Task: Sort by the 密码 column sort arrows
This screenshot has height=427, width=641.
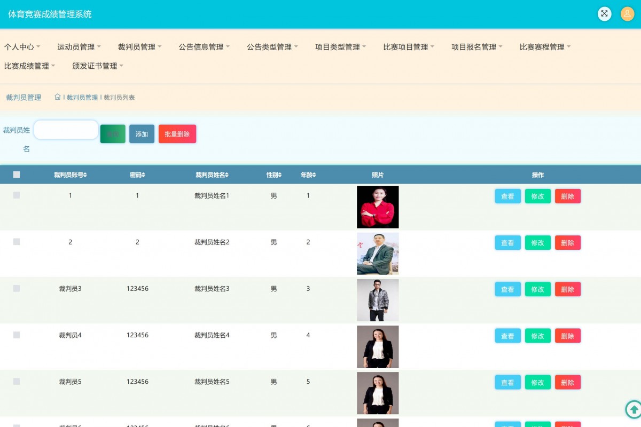Action: [143, 175]
